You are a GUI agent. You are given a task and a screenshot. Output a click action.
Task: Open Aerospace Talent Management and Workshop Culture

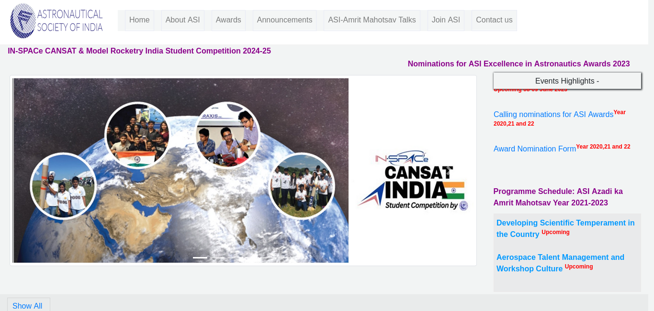coord(560,263)
